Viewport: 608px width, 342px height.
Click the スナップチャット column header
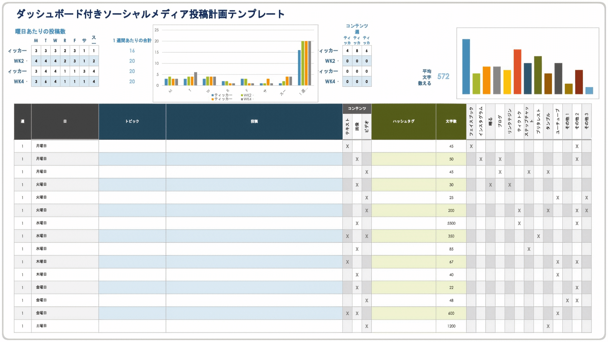tap(529, 122)
